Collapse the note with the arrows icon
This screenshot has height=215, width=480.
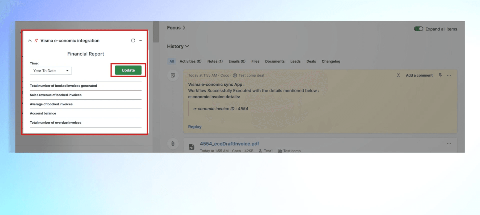(398, 75)
